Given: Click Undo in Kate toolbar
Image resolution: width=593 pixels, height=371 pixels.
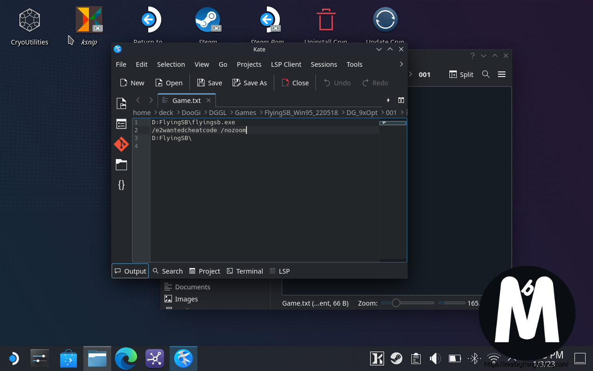Looking at the screenshot, I should 337,83.
